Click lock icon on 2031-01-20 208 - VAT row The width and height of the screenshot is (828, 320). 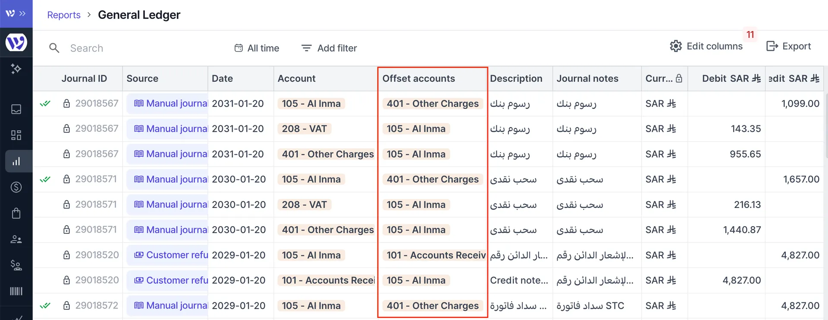tap(66, 129)
